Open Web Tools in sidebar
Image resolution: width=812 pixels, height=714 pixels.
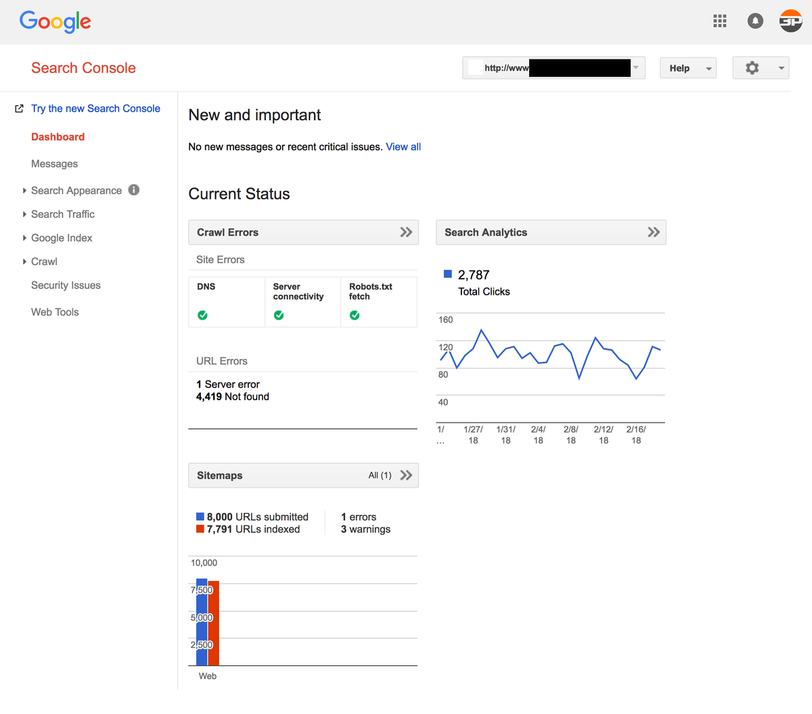(55, 312)
